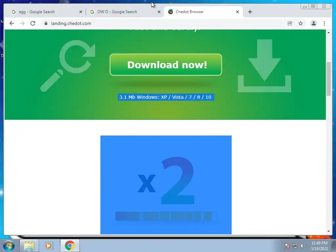Open the Windows Start menu orb
The width and height of the screenshot is (336, 252).
(x=9, y=245)
